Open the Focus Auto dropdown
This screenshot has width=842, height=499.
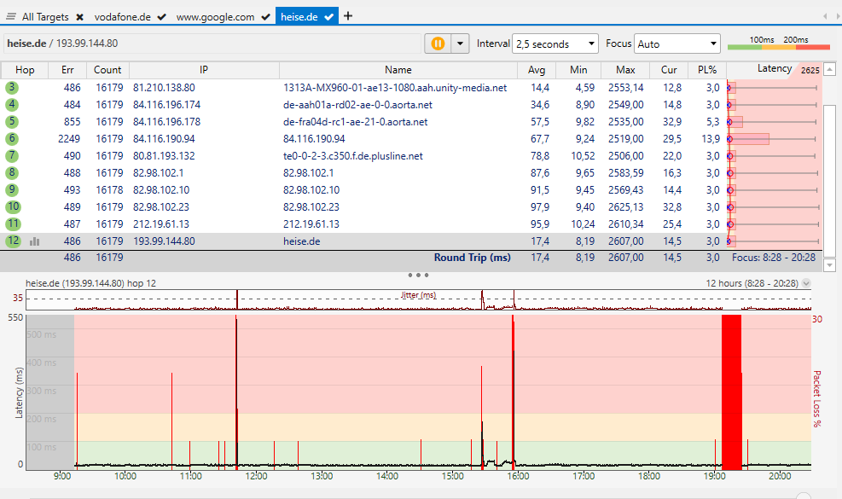pos(677,44)
